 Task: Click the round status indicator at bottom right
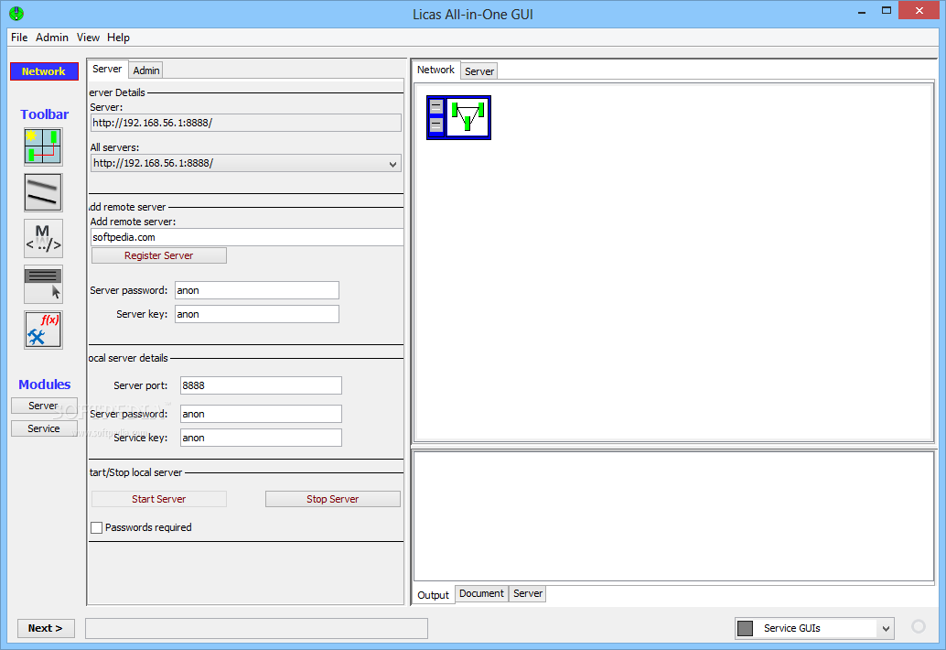[x=919, y=626]
